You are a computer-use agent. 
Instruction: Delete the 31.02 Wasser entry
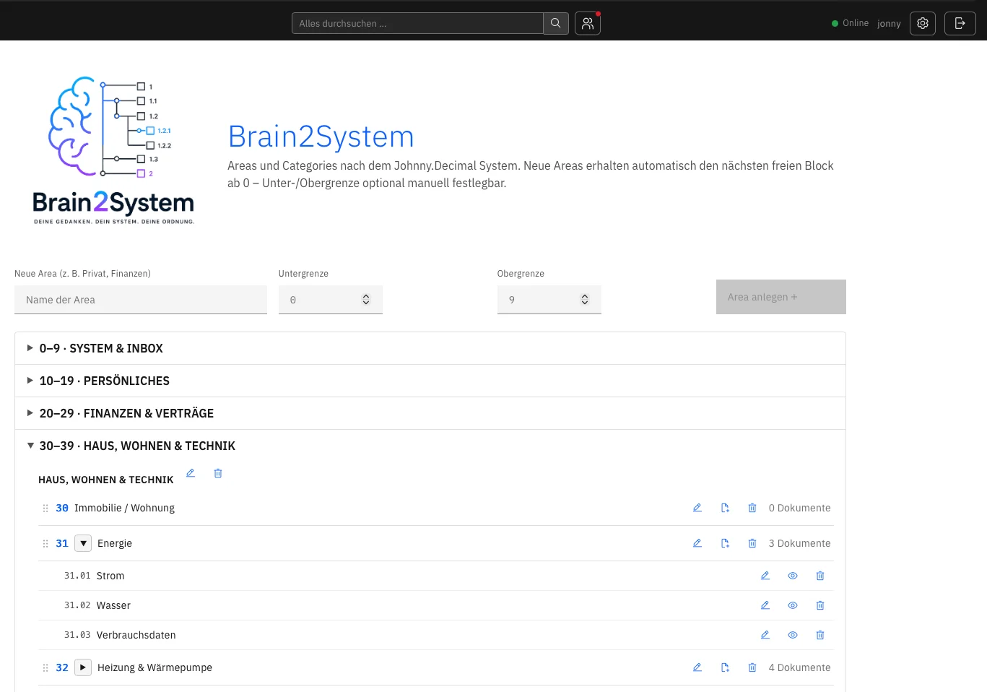[820, 605]
